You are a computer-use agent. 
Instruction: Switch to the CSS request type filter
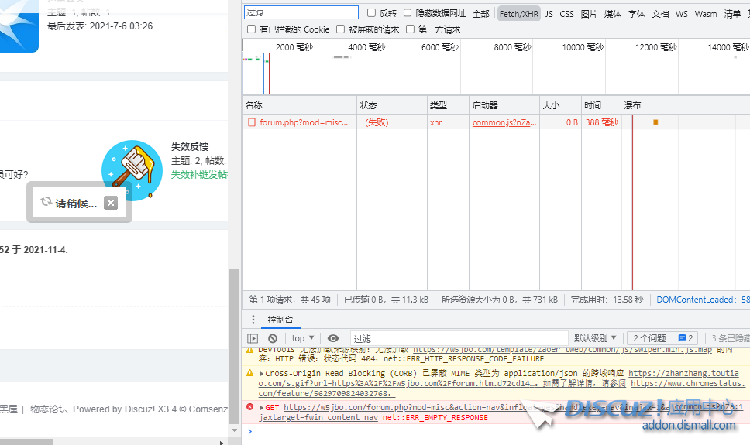(566, 13)
